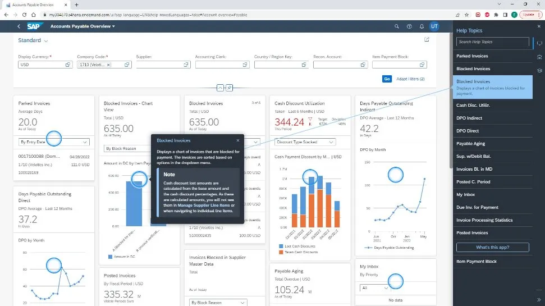The height and width of the screenshot is (306, 545).
Task: Expand the Standard view variant dropdown
Action: (x=46, y=41)
